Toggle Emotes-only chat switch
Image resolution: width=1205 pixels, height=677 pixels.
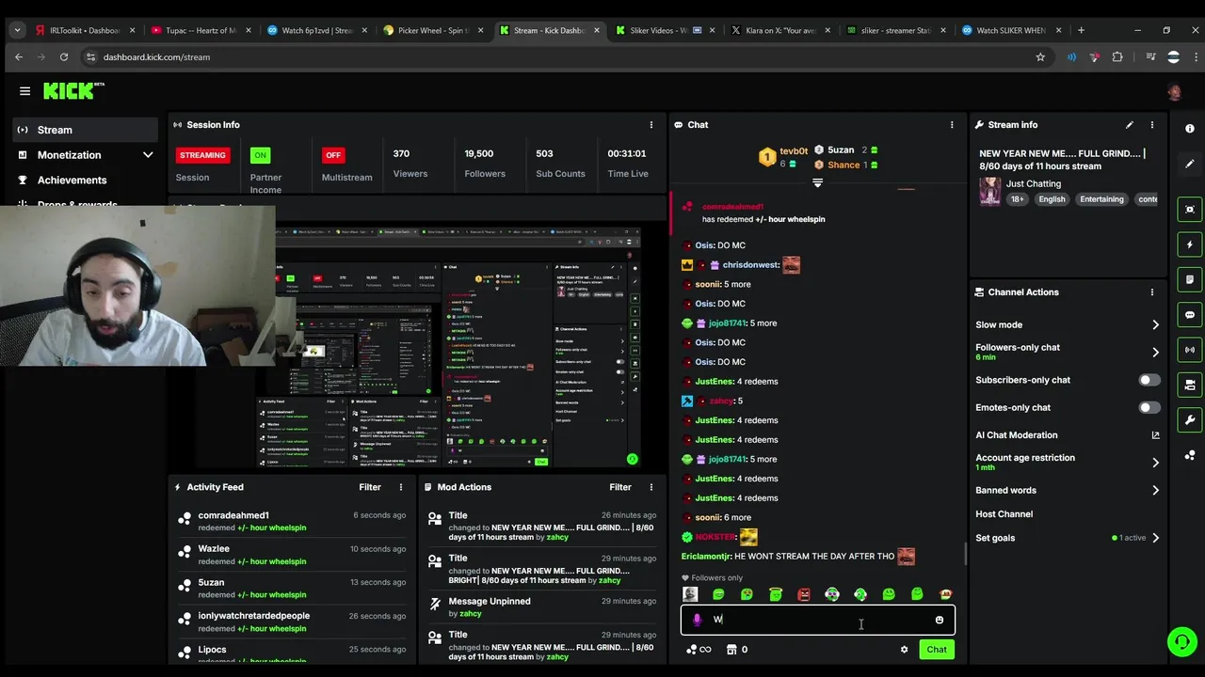(x=1149, y=407)
